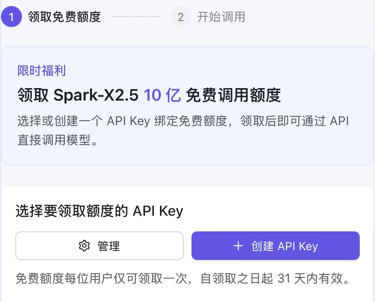Open the 管理 button
The height and width of the screenshot is (302, 375).
pyautogui.click(x=100, y=246)
